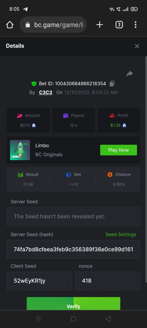The height and width of the screenshot is (328, 147).
Task: Select the Server Seed hash field
Action: tap(73, 249)
